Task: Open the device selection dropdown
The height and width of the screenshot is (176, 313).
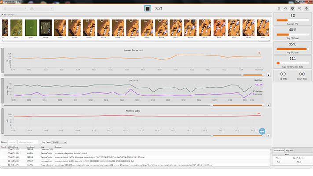Action: click(15, 8)
